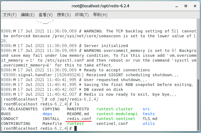Image resolution: width=201 pixels, height=133 pixels.
Task: Click the 'Ready to accept connections' text
Action: click(x=117, y=70)
